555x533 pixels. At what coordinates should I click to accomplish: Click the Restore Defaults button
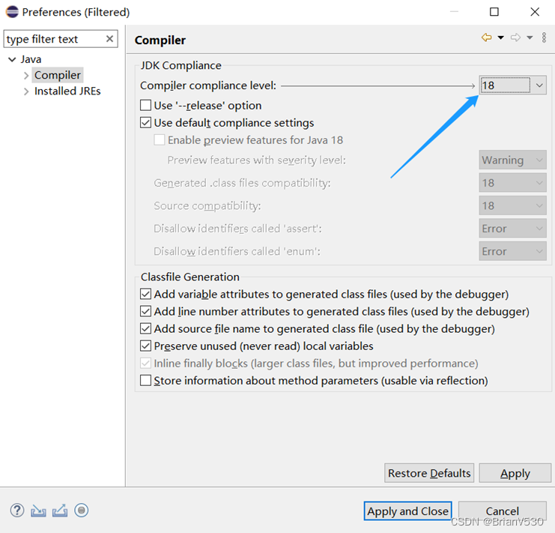pyautogui.click(x=429, y=473)
